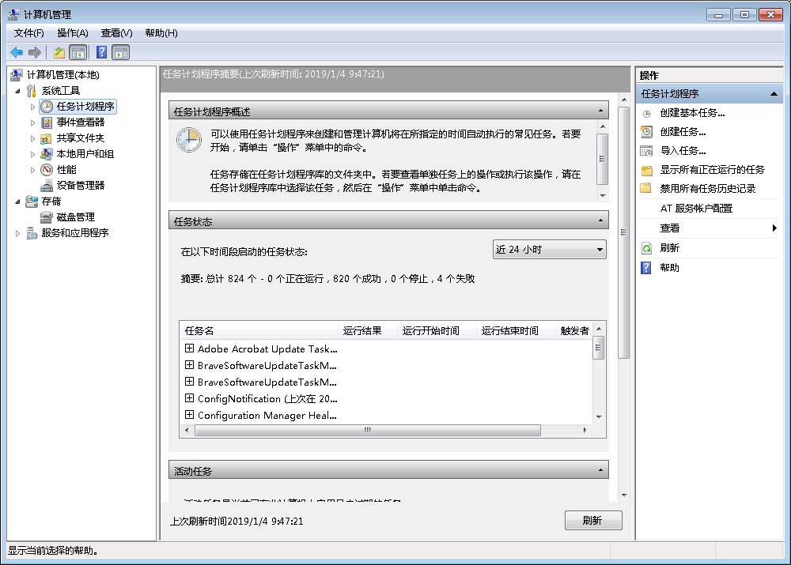The width and height of the screenshot is (791, 565).
Task: Expand the 本地用户和组 tree node
Action: click(32, 154)
